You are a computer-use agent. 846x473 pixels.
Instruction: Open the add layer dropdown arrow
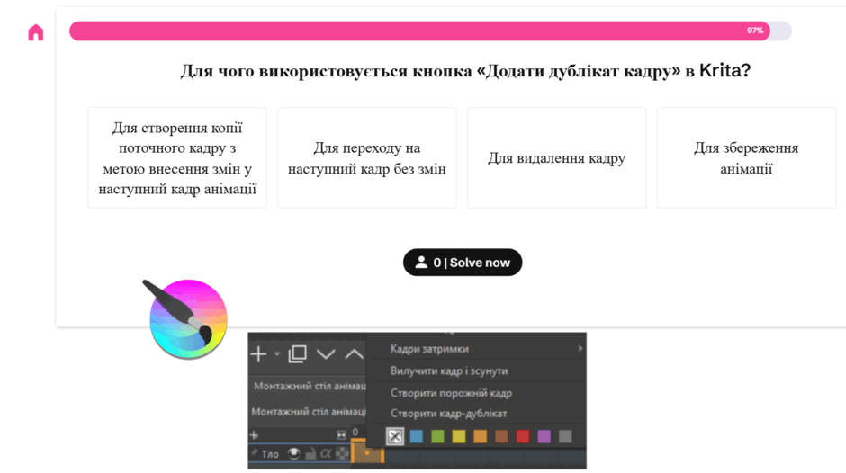(277, 354)
